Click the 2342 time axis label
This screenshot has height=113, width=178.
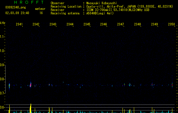click(36, 24)
